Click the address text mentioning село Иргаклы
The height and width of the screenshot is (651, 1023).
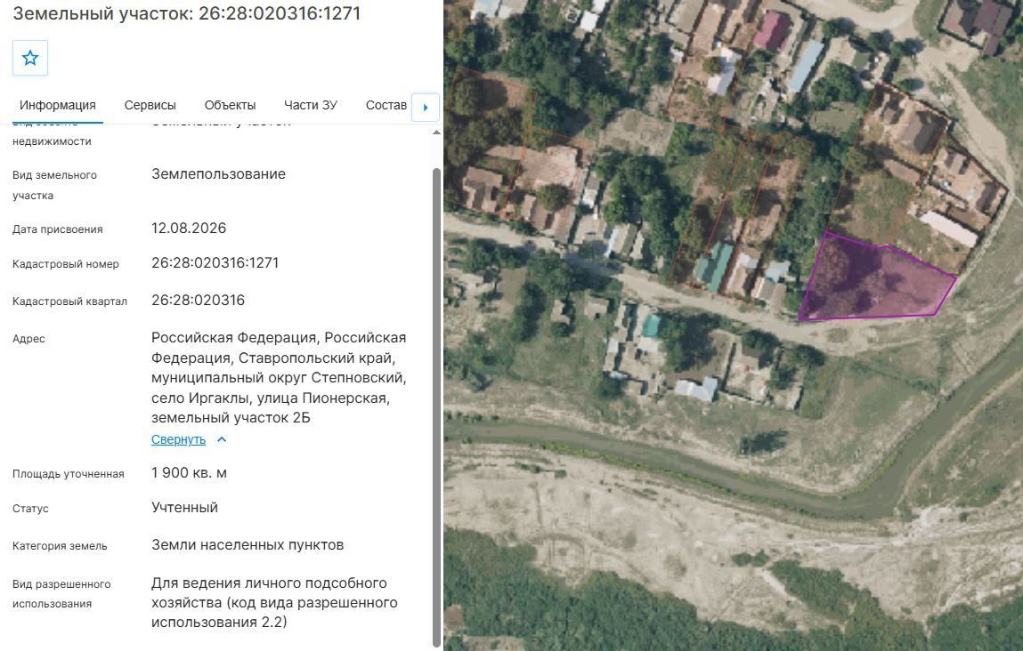click(x=279, y=378)
